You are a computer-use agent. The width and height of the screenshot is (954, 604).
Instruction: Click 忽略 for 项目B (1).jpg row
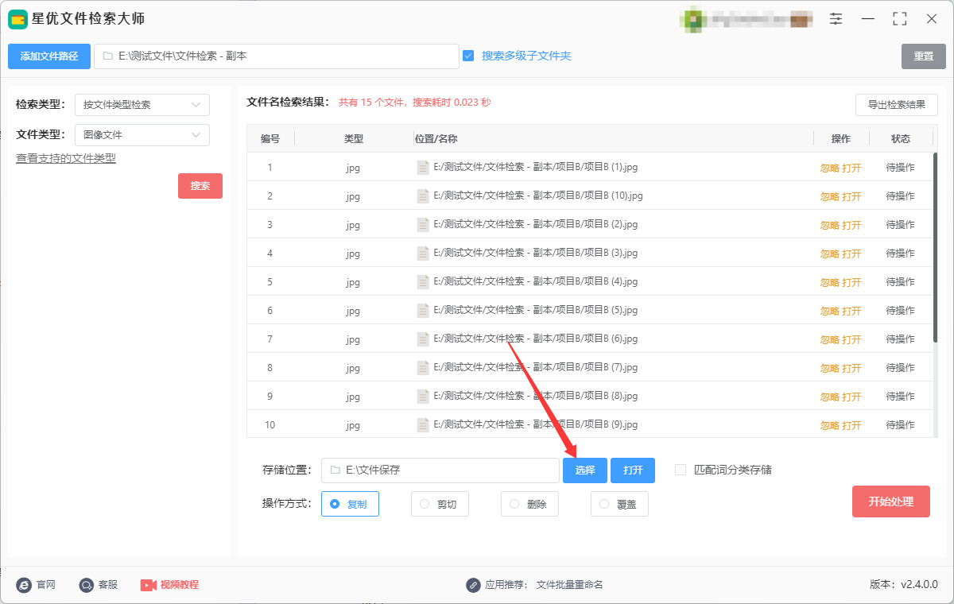(x=830, y=168)
